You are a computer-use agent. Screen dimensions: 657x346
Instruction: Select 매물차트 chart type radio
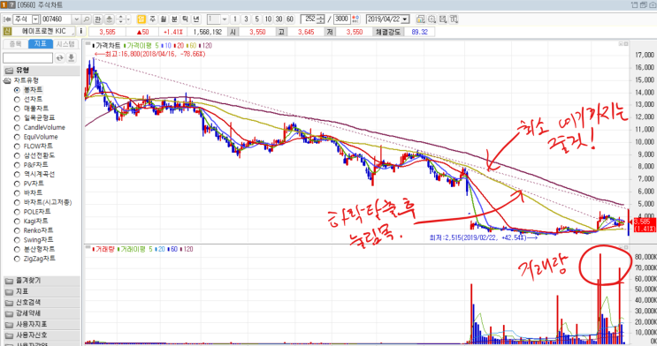17,109
